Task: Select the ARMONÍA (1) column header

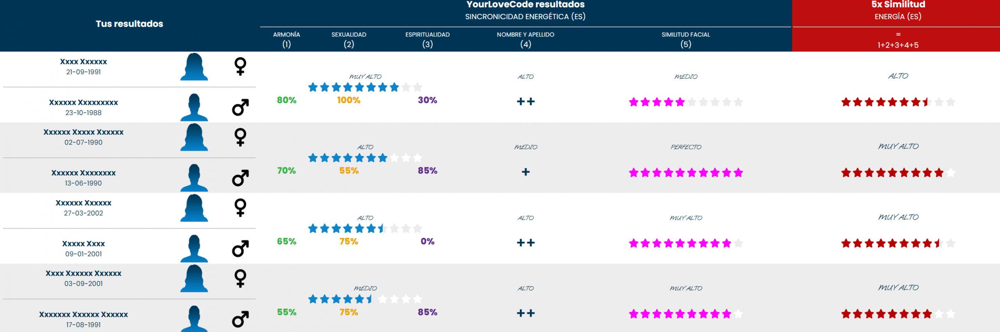Action: coord(287,39)
